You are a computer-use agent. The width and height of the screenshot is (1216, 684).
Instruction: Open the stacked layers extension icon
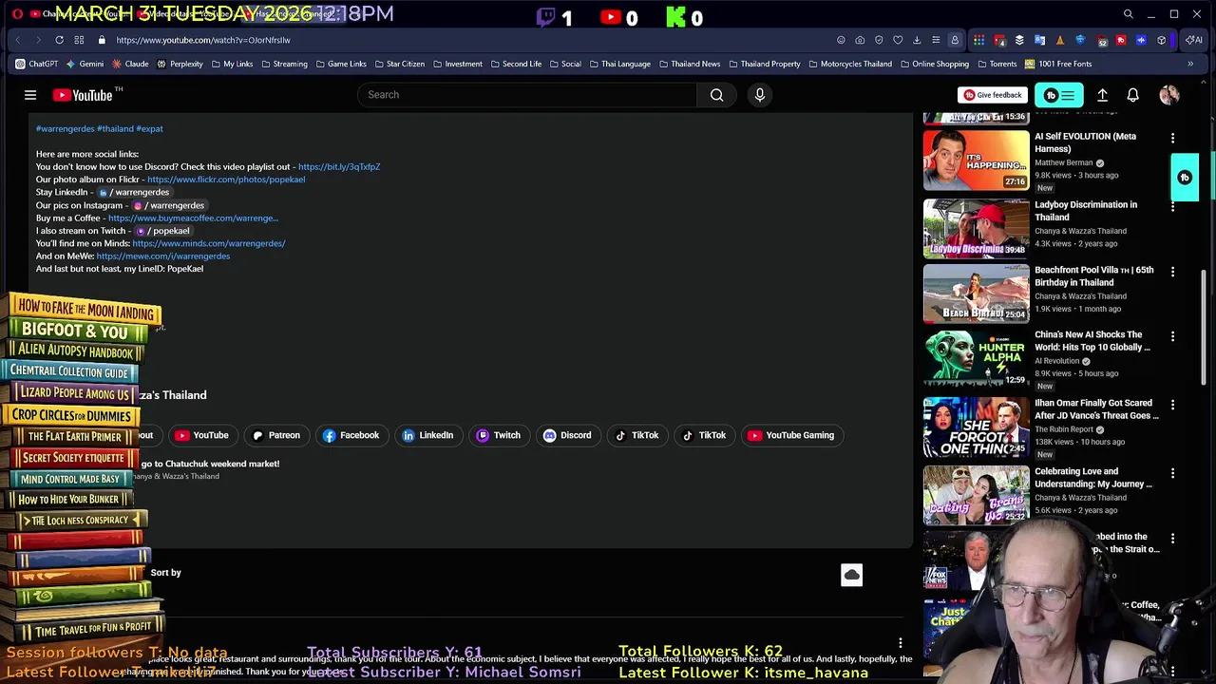[1019, 40]
